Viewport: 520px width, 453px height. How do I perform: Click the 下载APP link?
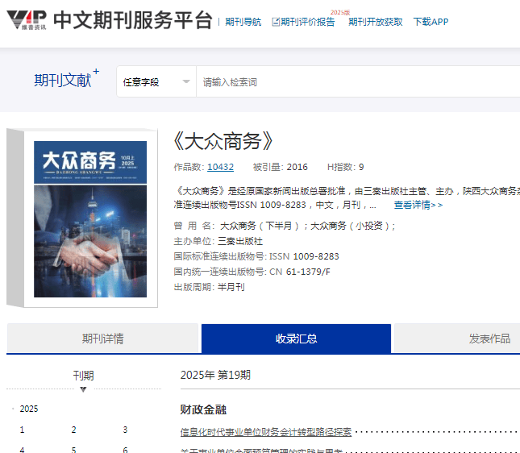point(431,22)
